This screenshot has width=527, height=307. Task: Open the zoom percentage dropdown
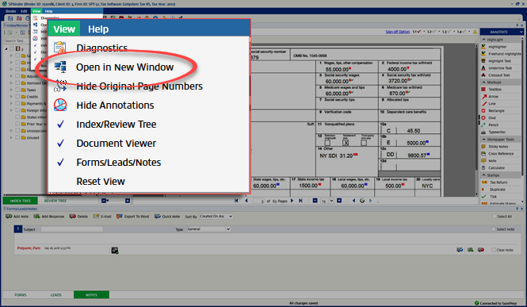pyautogui.click(x=331, y=201)
